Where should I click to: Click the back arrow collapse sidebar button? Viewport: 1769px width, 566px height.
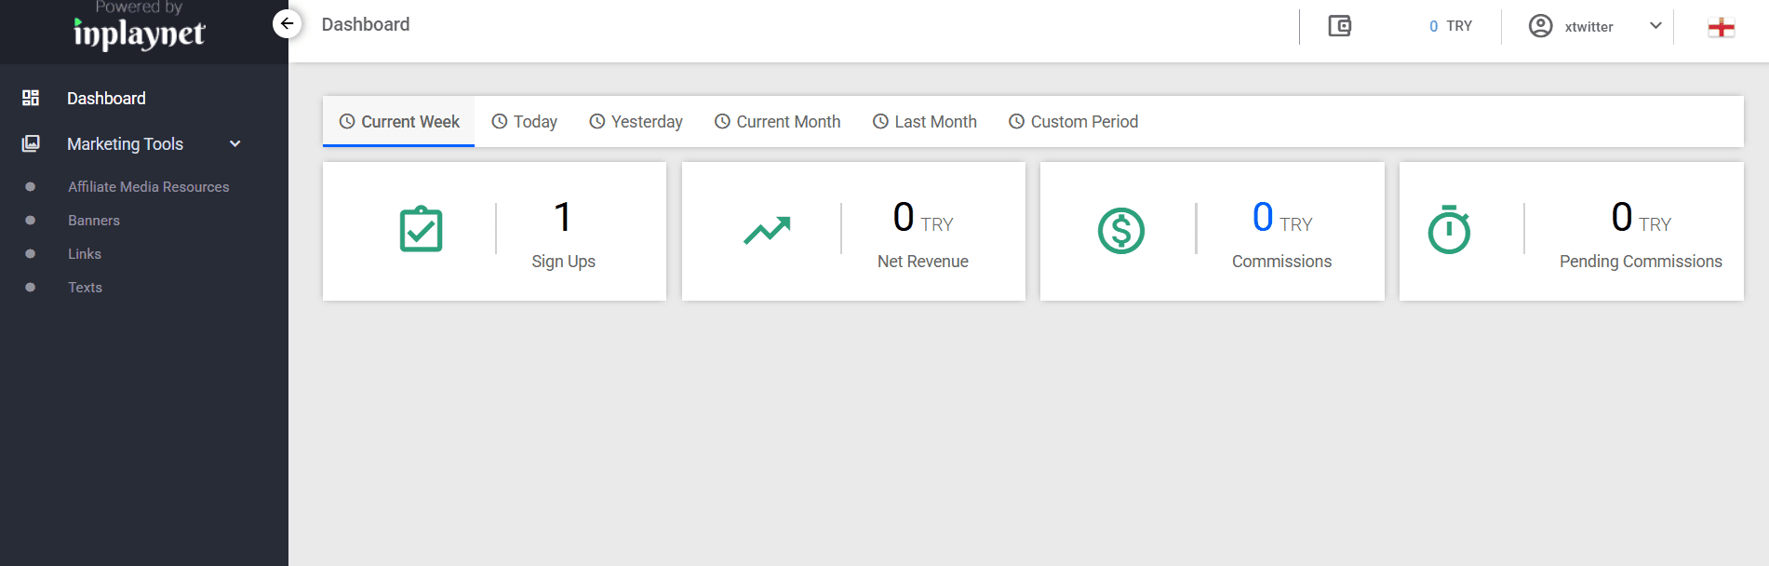(288, 23)
